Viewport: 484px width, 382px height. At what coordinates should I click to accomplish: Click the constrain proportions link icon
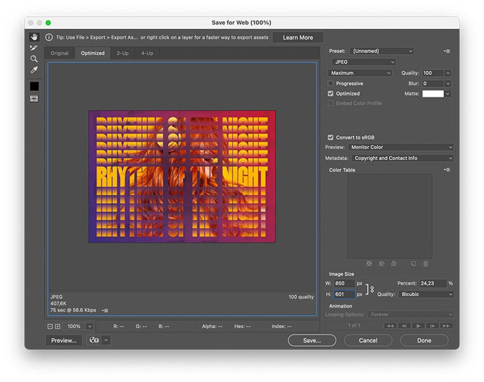coord(372,290)
